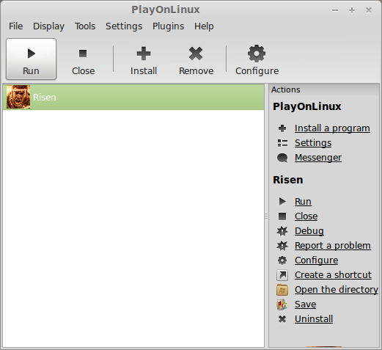The height and width of the screenshot is (350, 382).
Task: Open the File menu
Action: (16, 26)
